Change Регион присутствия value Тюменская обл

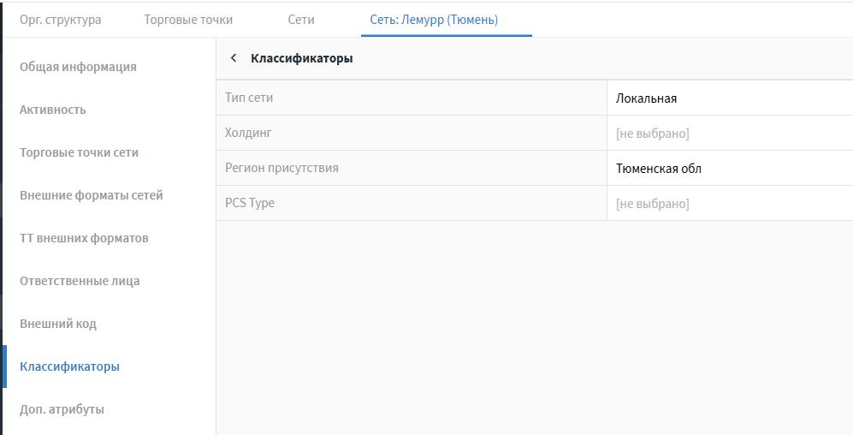click(658, 169)
